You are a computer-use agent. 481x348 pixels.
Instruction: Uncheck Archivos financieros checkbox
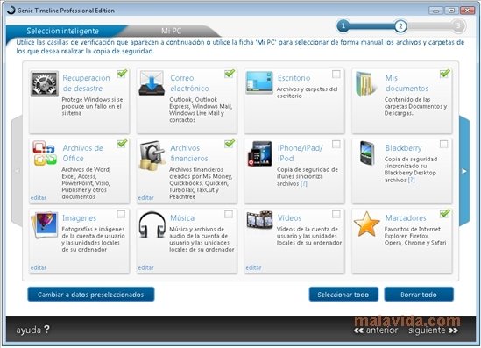(230, 144)
